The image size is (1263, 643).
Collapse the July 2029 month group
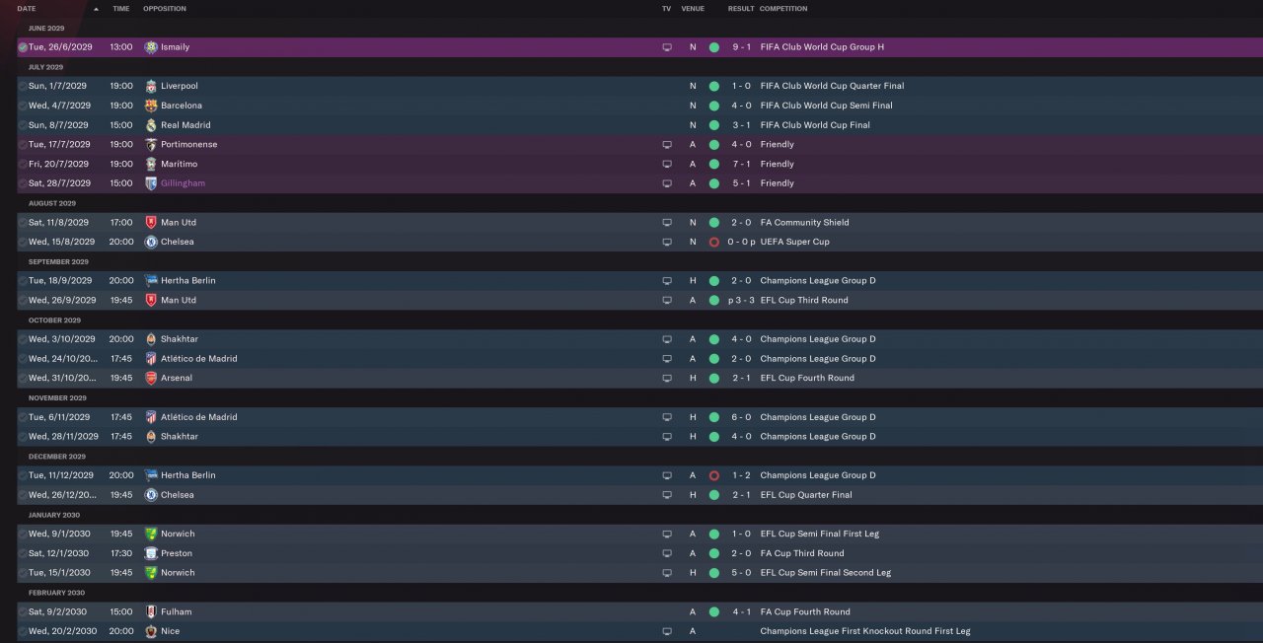pyautogui.click(x=46, y=67)
